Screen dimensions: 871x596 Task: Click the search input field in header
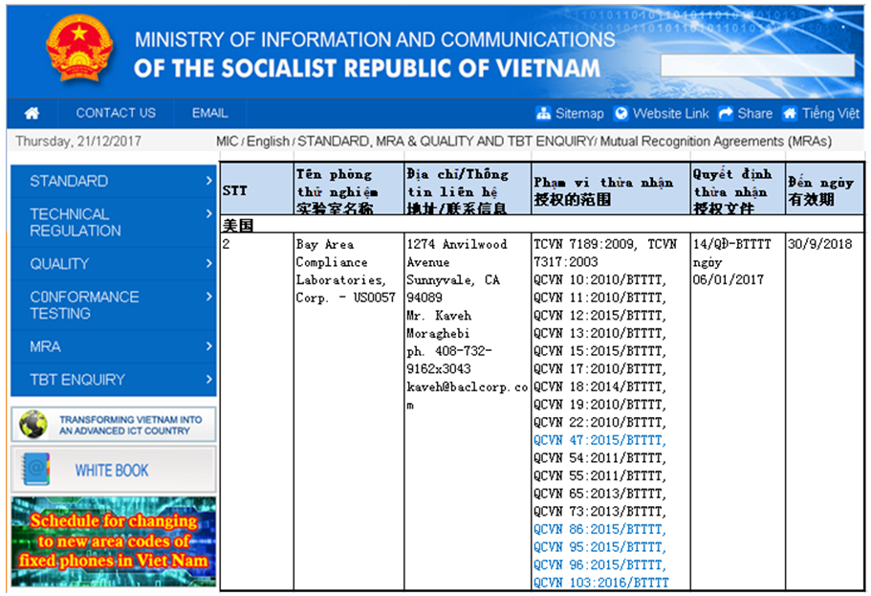(x=757, y=65)
